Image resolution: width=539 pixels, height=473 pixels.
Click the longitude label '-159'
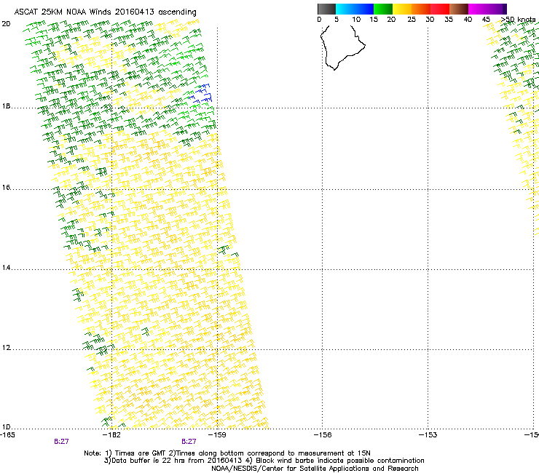(217, 435)
